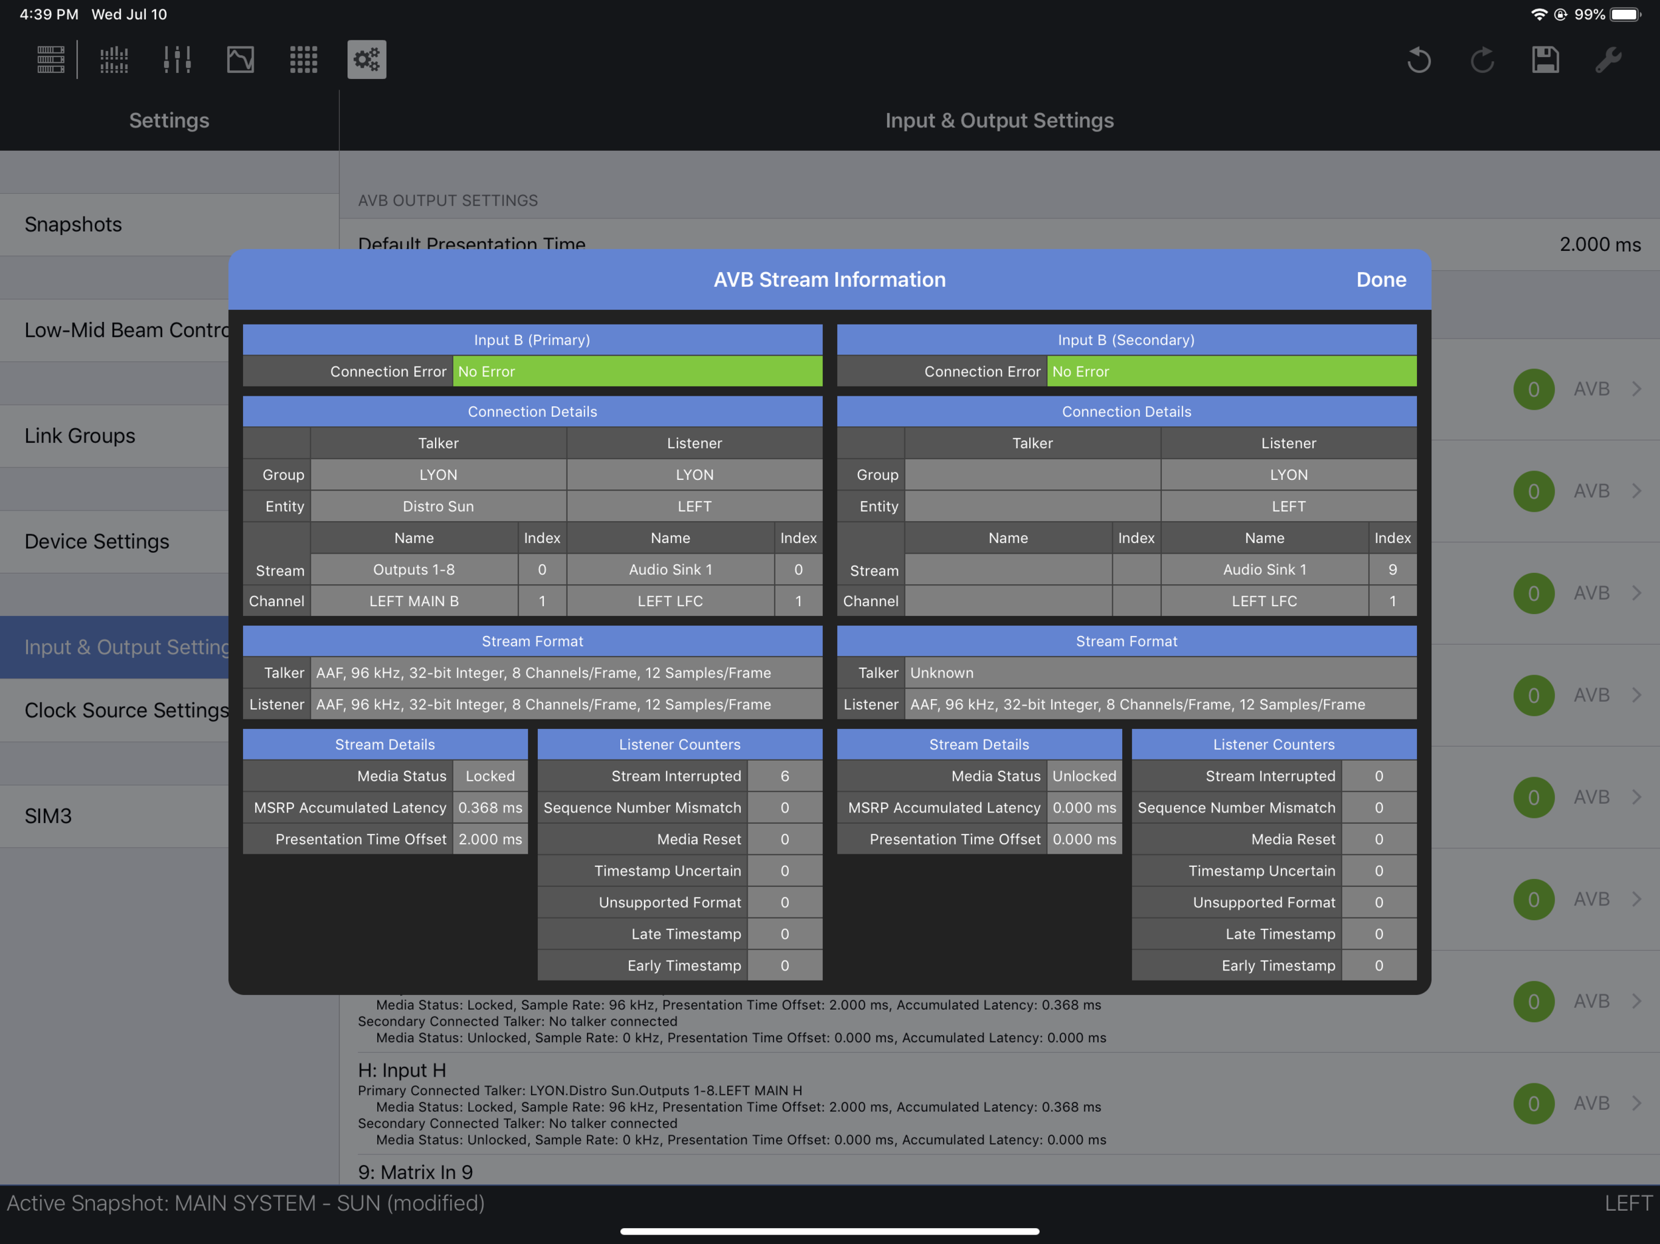Tap the Default Presentation Time 2.000 ms value
The width and height of the screenshot is (1660, 1244).
coord(1599,244)
